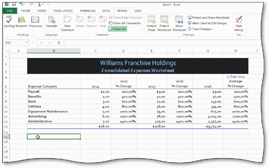Image resolution: width=269 pixels, height=168 pixels.
Task: Toggle the Show Ink button
Action: (x=118, y=29)
